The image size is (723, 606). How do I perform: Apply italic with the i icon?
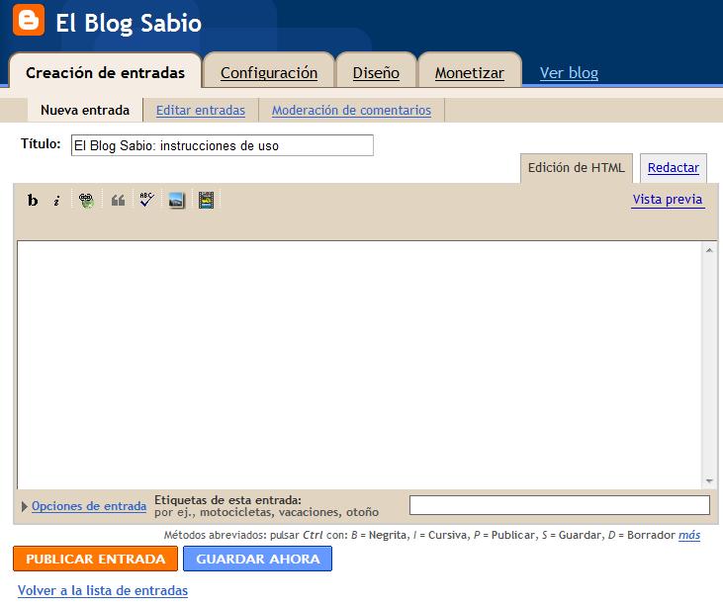[x=56, y=201]
